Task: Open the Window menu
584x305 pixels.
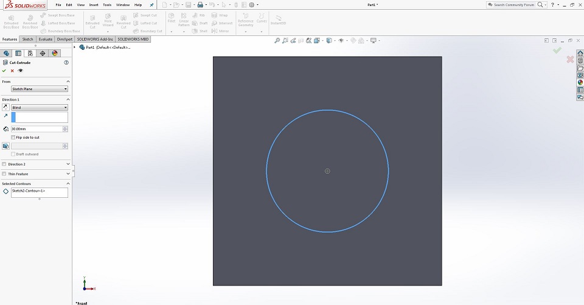Action: click(123, 5)
